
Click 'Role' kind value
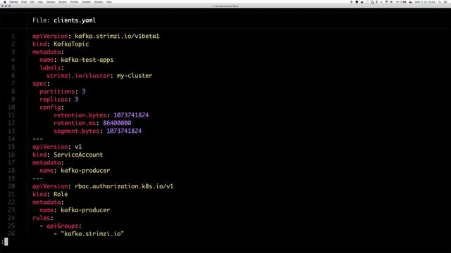(61, 194)
